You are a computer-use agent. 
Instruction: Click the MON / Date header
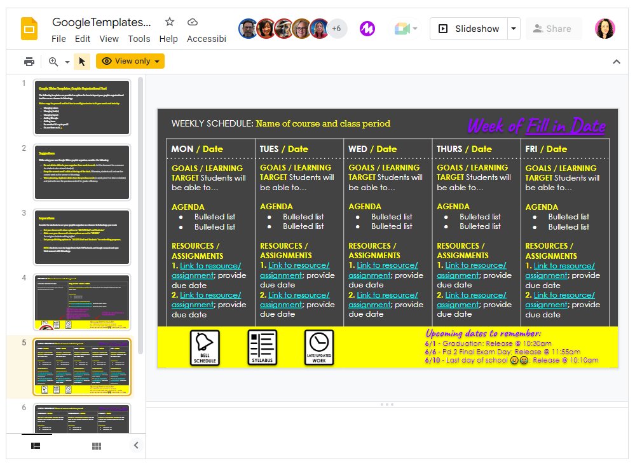(197, 149)
